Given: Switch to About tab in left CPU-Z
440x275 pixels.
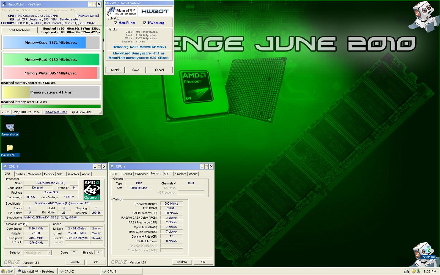Looking at the screenshot, I should point(86,174).
